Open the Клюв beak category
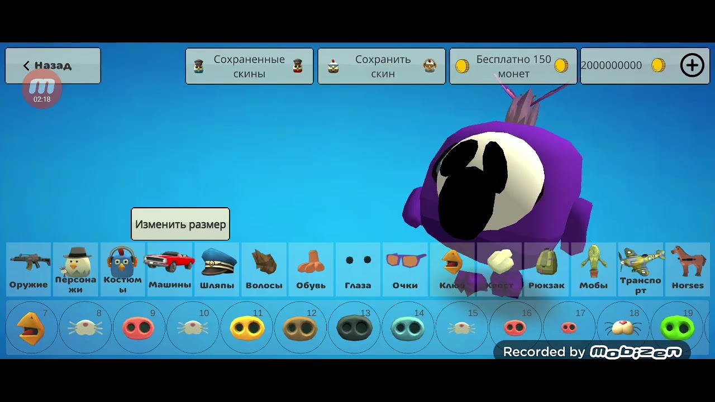 point(452,269)
